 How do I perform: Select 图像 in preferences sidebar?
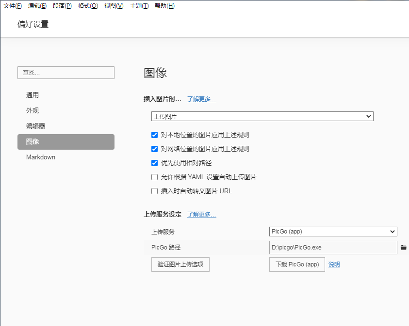coord(65,141)
